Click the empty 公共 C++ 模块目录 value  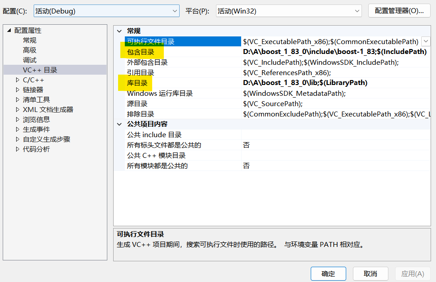coord(336,155)
